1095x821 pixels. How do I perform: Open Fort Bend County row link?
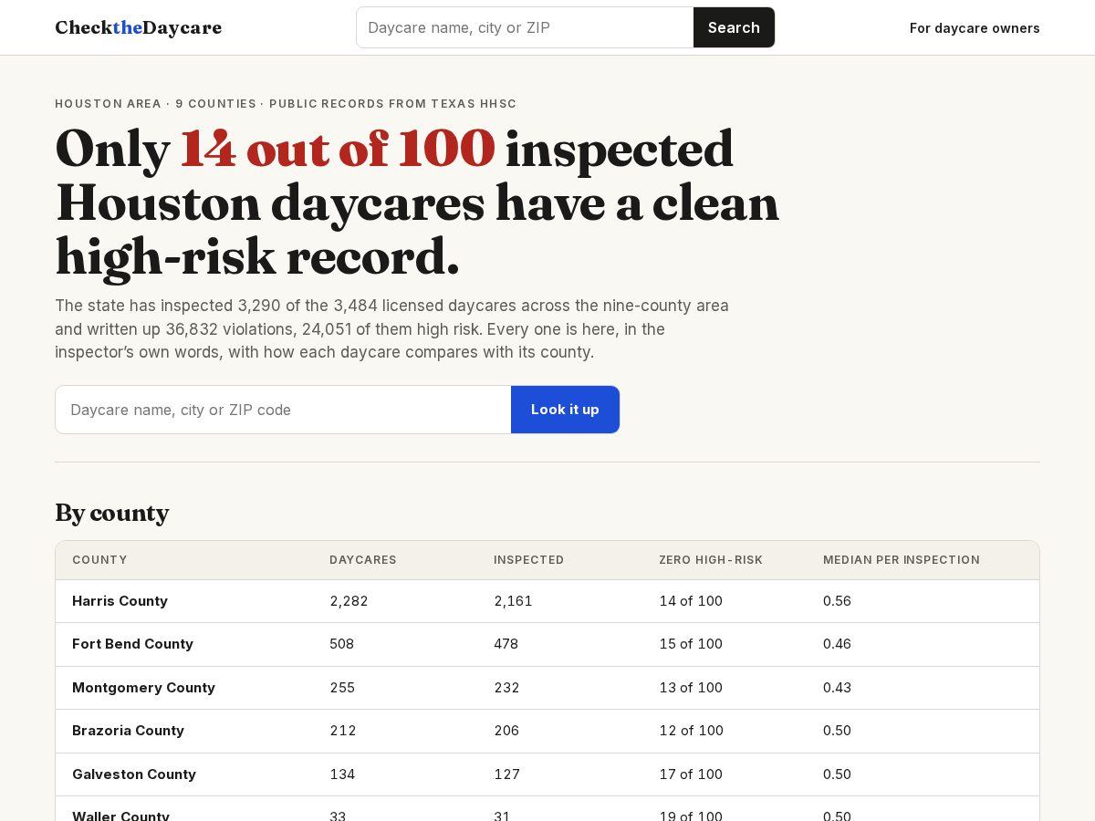point(132,644)
